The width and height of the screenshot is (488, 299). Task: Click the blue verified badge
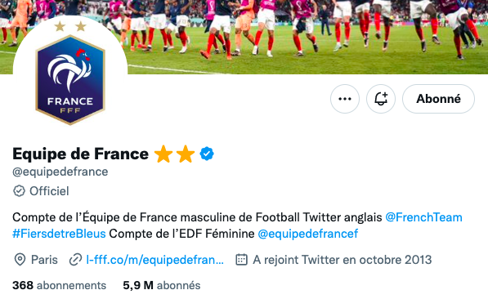[x=207, y=154]
